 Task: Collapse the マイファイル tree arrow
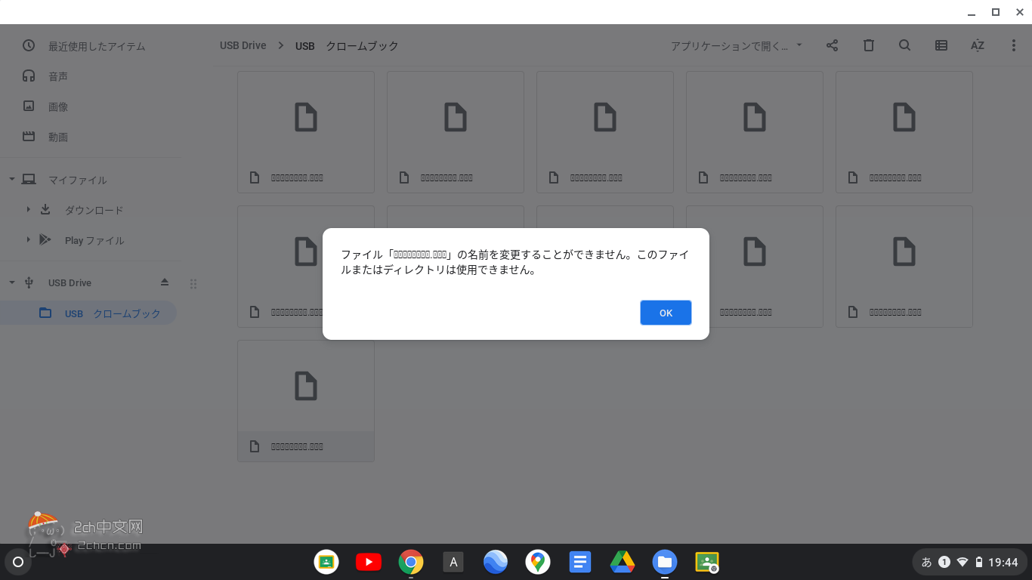tap(12, 180)
